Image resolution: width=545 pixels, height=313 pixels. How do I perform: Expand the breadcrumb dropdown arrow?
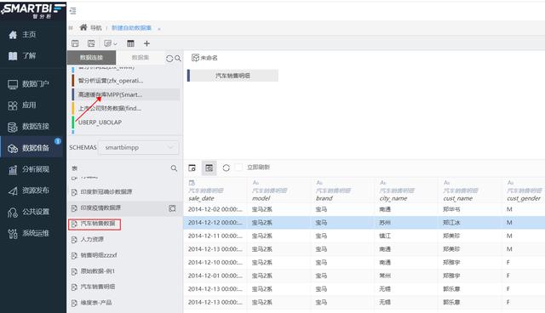[x=159, y=28]
